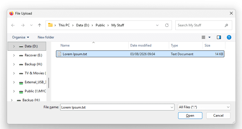
Task: Open the All Files (*.*) filter dropdown
Action: pos(204,107)
